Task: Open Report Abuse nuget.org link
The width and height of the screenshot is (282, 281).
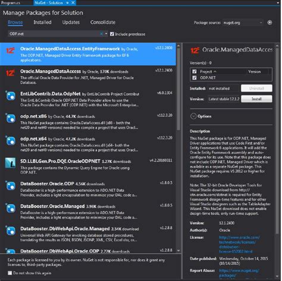Action: pyautogui.click(x=239, y=273)
